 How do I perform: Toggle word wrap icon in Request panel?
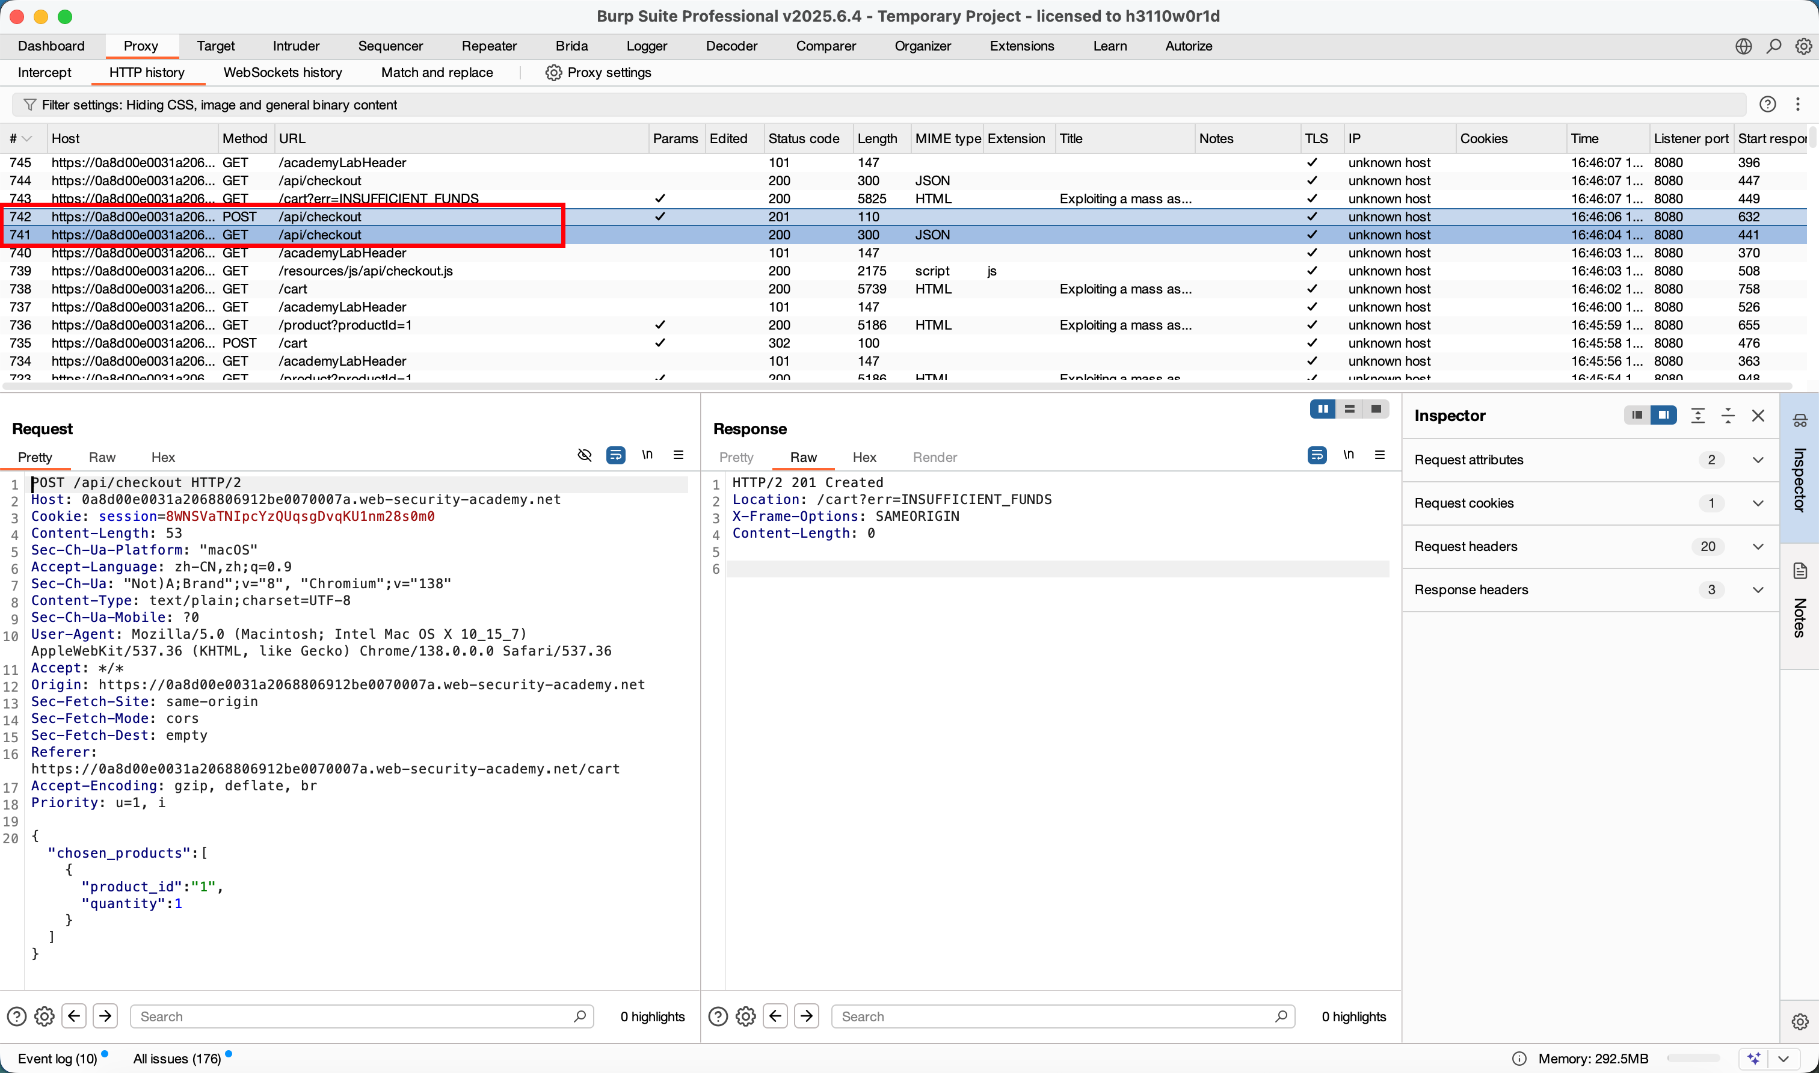point(615,455)
